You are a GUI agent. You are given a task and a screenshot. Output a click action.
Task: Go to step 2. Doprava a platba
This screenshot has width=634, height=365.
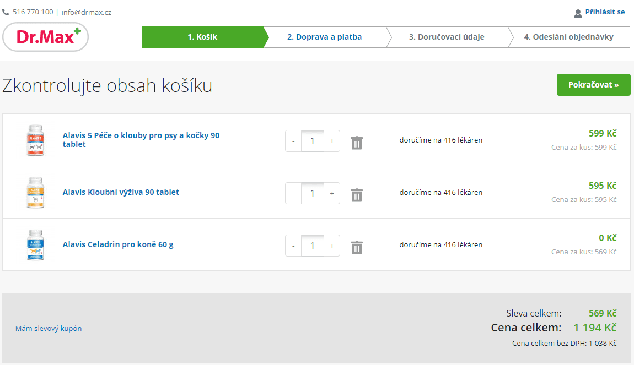(x=325, y=37)
